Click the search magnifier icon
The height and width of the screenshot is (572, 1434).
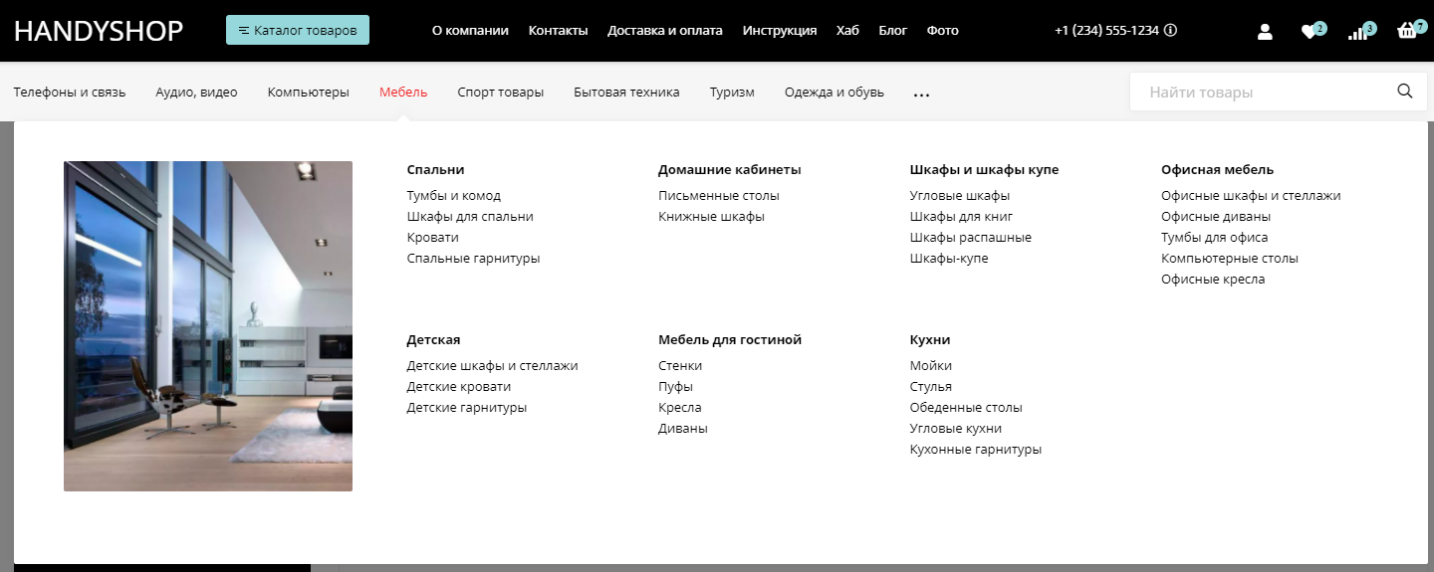pyautogui.click(x=1405, y=92)
